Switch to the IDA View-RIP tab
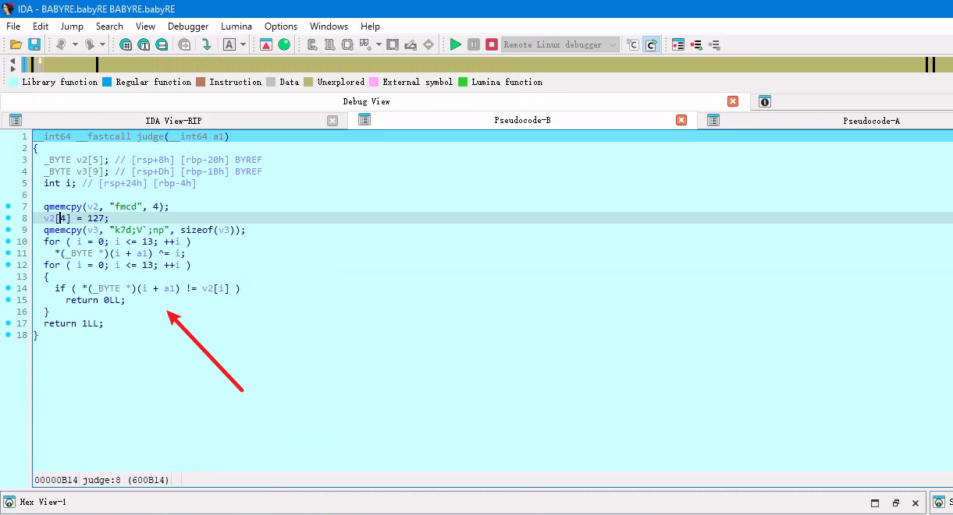This screenshot has width=953, height=515. 173,121
